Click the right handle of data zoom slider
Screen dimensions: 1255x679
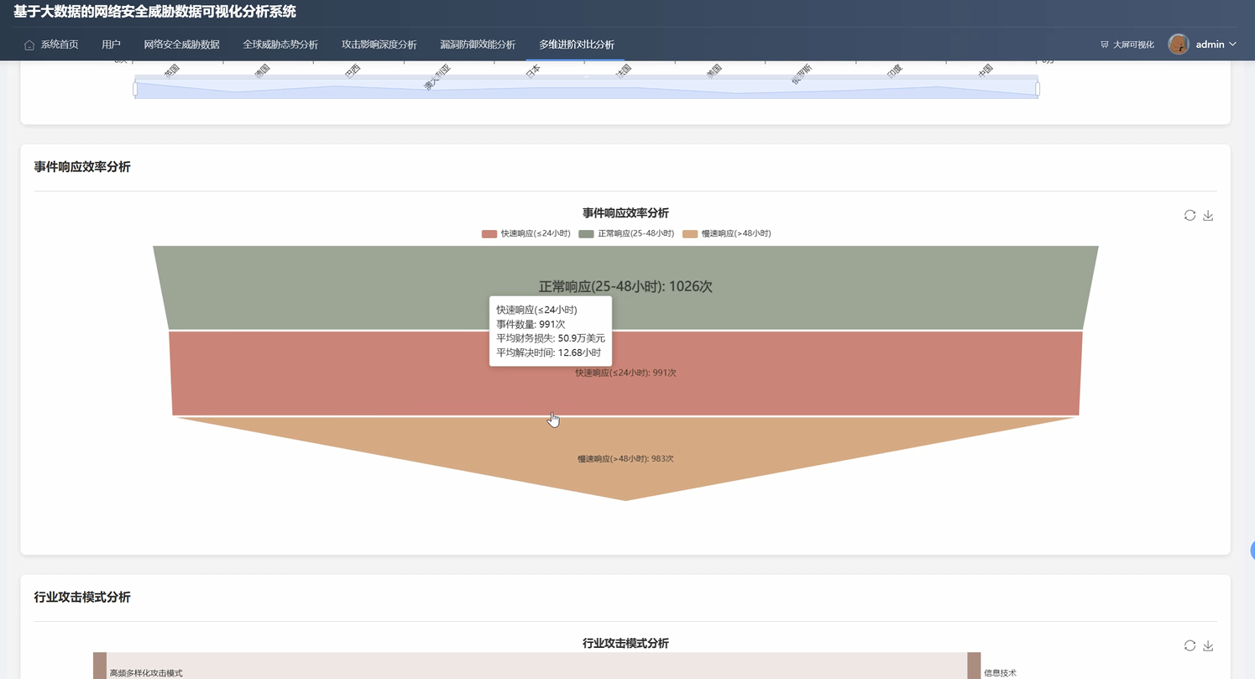click(1038, 88)
